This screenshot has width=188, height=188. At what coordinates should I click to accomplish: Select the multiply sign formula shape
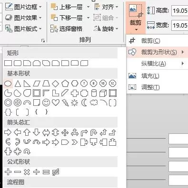click(x=27, y=172)
